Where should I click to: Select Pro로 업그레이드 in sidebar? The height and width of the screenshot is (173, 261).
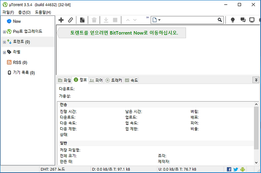tap(28, 31)
